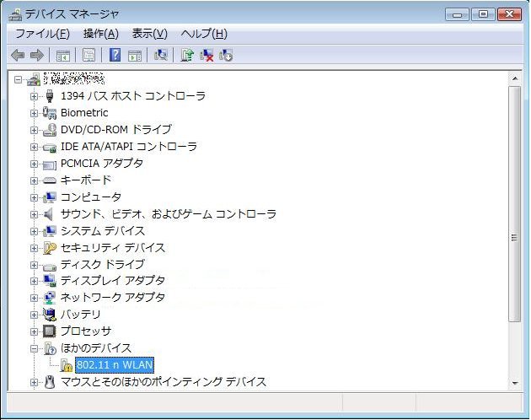Click the battery category icon

click(x=50, y=315)
